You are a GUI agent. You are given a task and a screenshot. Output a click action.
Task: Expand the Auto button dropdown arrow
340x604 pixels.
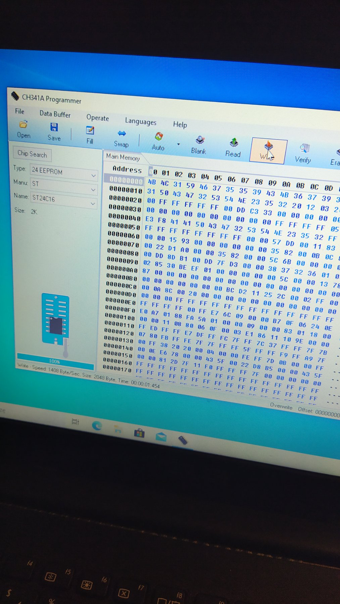click(179, 144)
